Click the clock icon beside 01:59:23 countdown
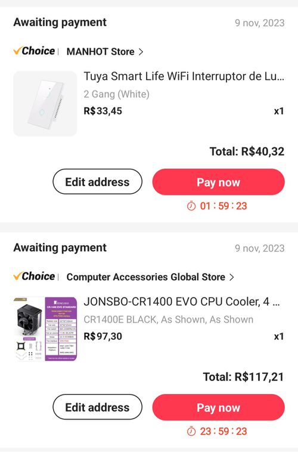The width and height of the screenshot is (298, 452). [191, 206]
